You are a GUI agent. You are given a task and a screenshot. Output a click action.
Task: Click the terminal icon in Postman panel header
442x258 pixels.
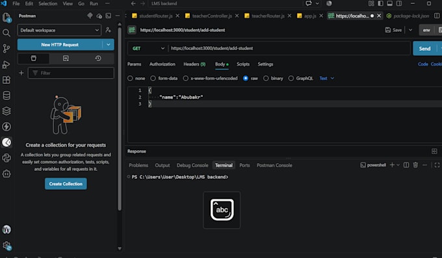109,16
